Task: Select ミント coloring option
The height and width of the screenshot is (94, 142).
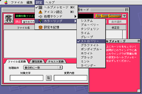Action: point(91,61)
